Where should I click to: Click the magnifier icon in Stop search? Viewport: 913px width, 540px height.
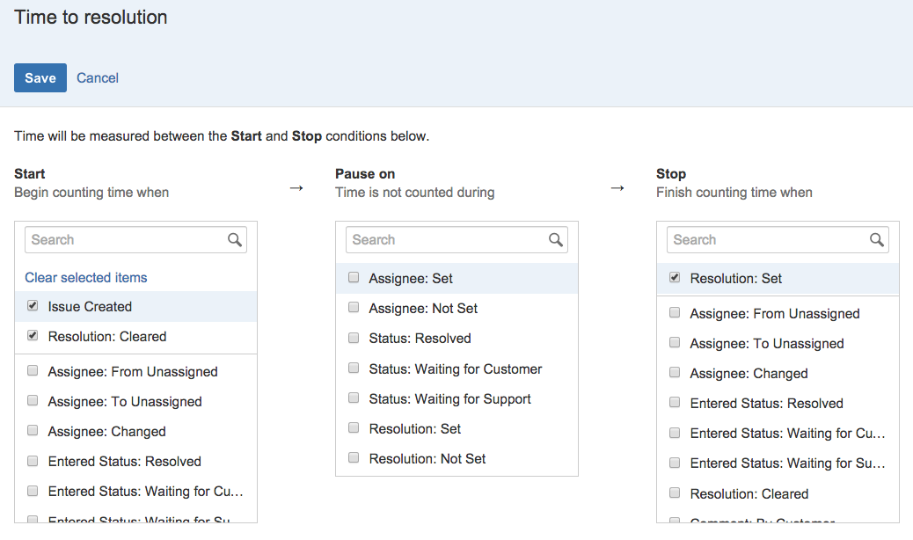877,240
